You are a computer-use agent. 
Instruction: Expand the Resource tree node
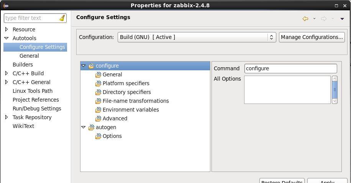(7, 29)
